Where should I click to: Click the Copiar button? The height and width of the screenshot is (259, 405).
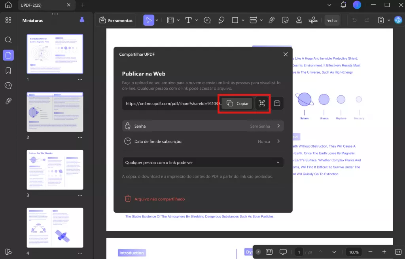click(x=236, y=103)
